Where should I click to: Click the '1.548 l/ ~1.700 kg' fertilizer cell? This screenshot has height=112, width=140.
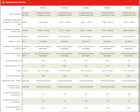[x=43, y=31]
